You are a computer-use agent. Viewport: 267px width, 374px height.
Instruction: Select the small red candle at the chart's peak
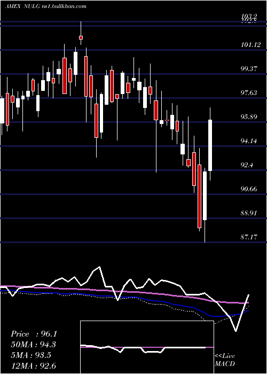[x=81, y=37]
